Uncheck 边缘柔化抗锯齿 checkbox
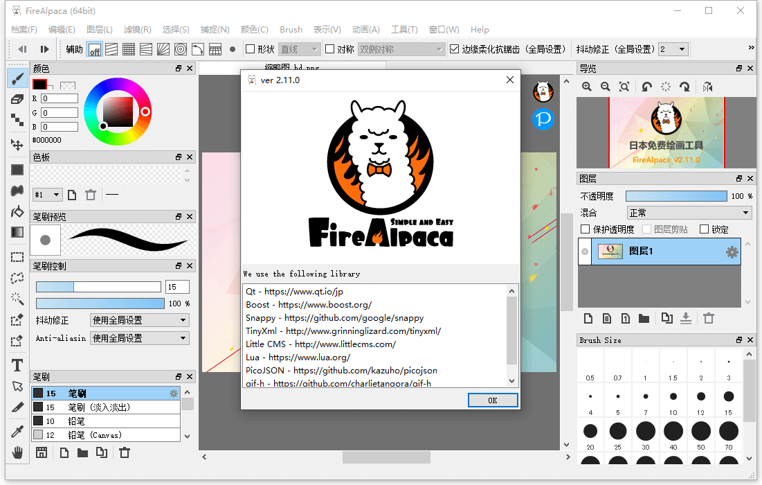 click(x=455, y=49)
